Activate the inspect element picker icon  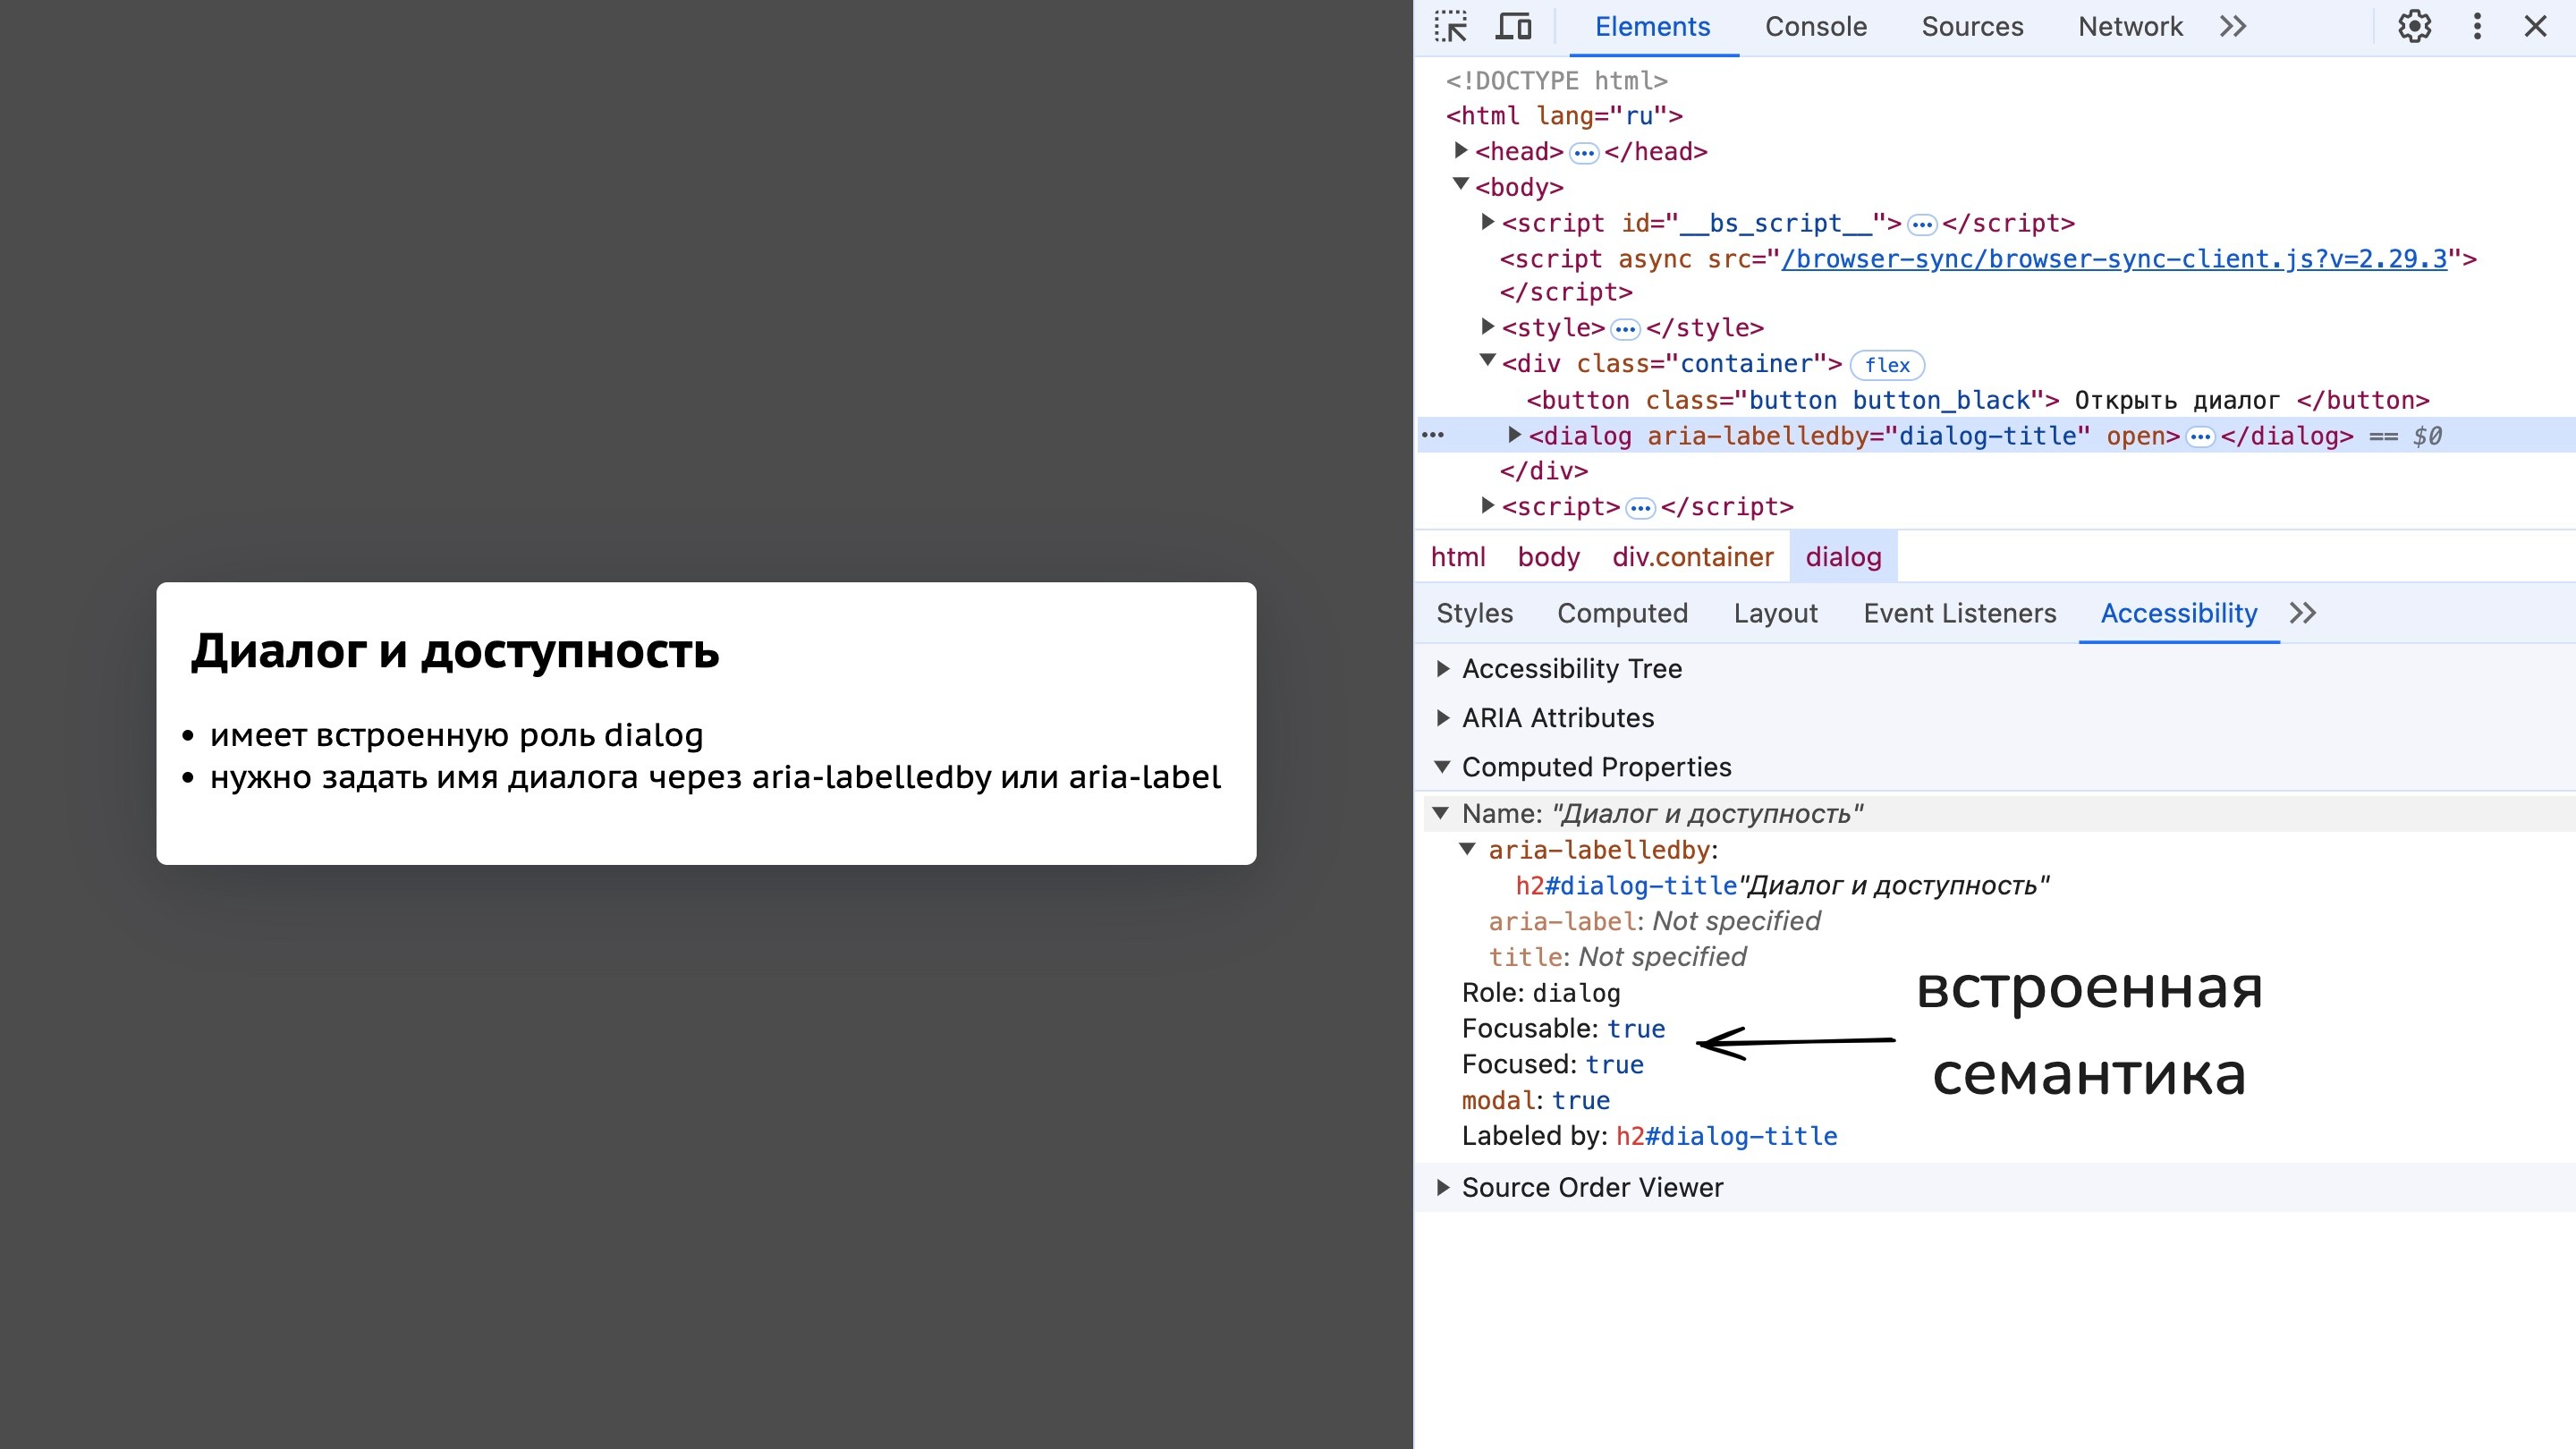tap(1450, 27)
